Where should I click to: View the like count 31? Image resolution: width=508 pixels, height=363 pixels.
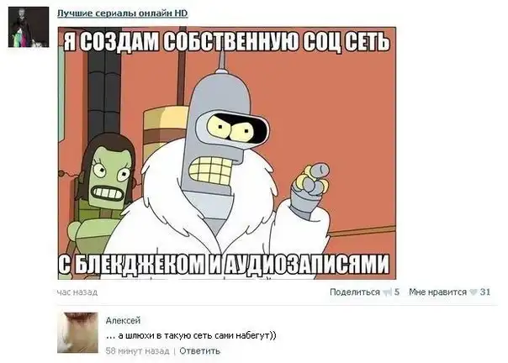485,292
